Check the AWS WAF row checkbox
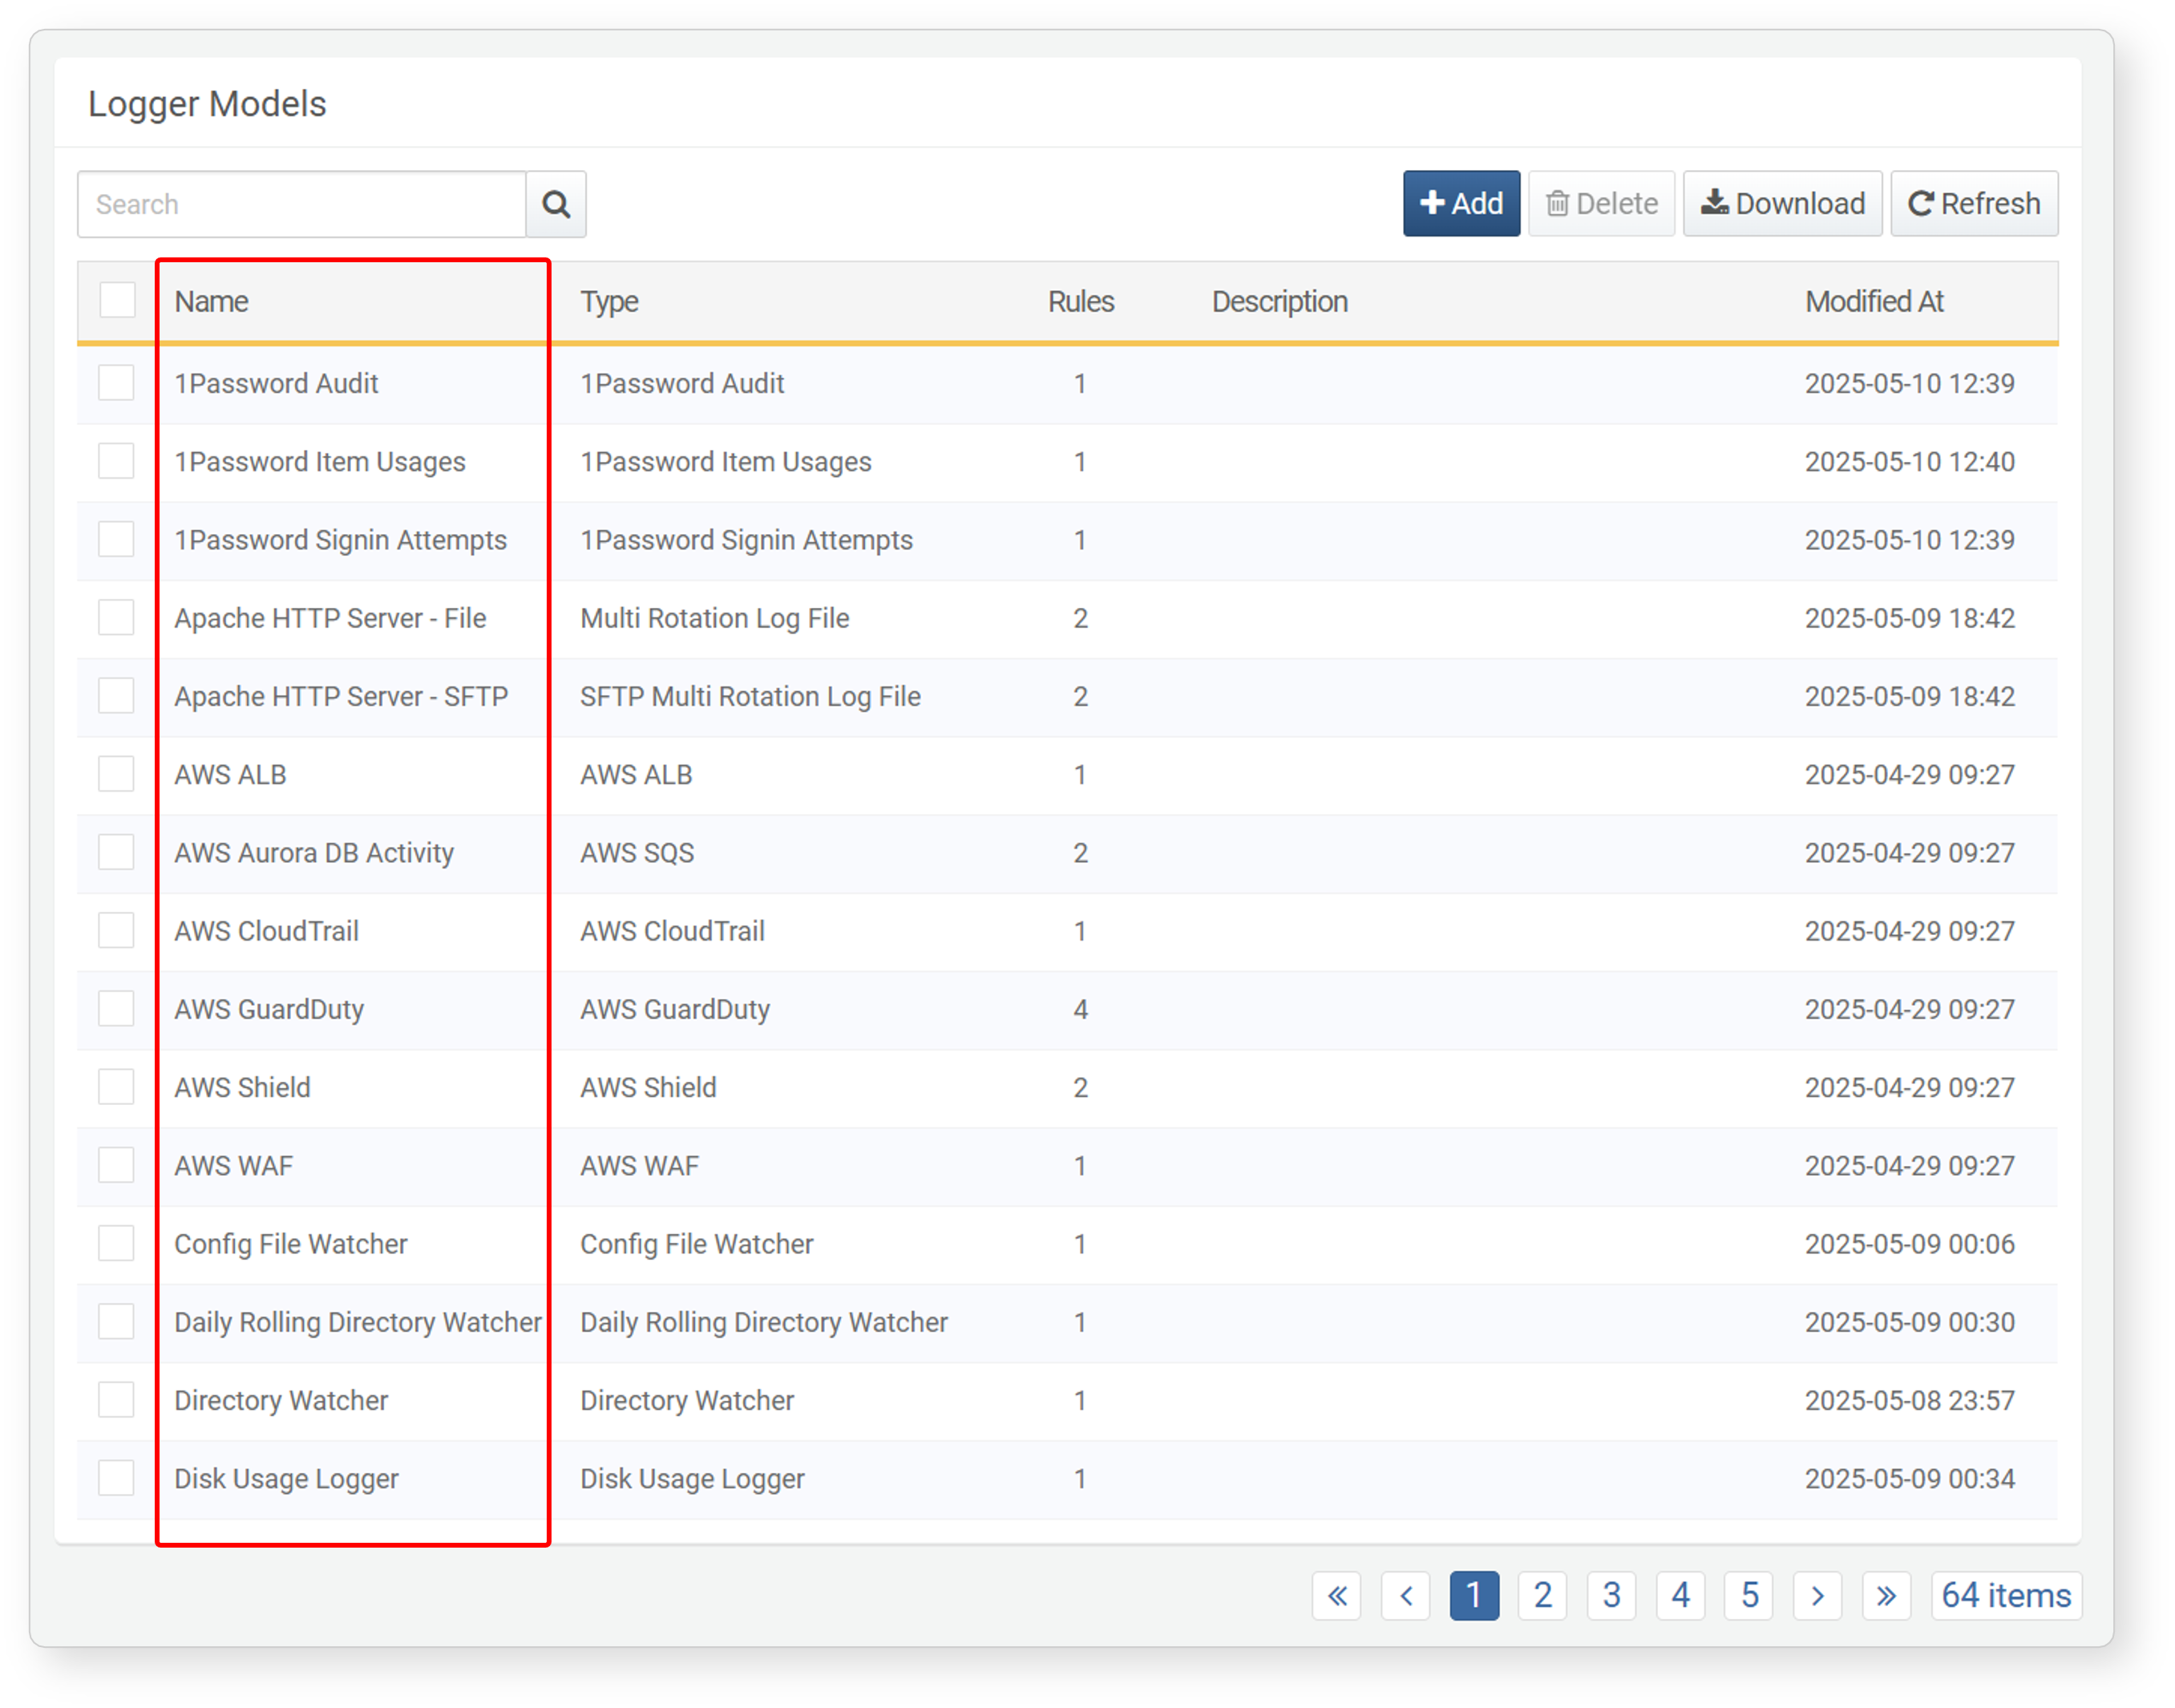 click(x=117, y=1165)
